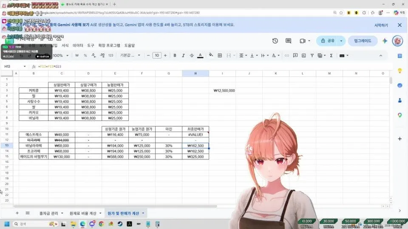
Task: Click the 업그레이드 button
Action: [363, 41]
